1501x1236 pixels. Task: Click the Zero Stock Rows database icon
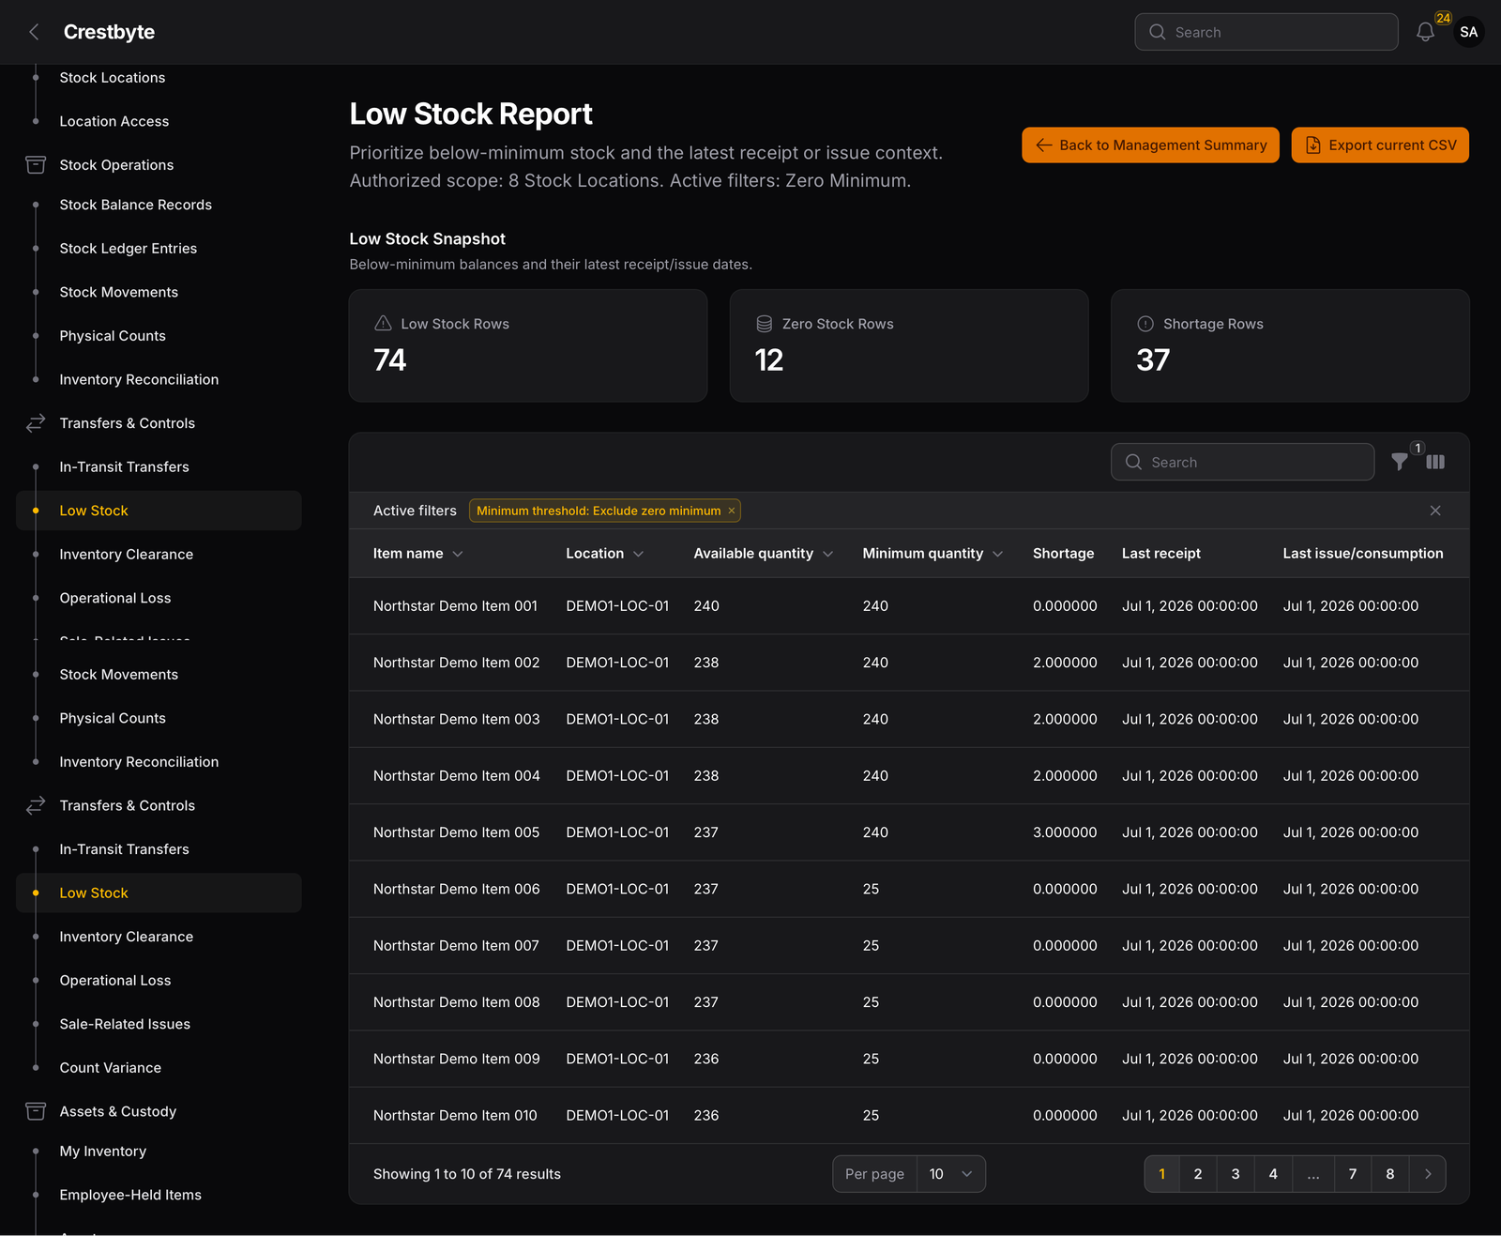(765, 324)
